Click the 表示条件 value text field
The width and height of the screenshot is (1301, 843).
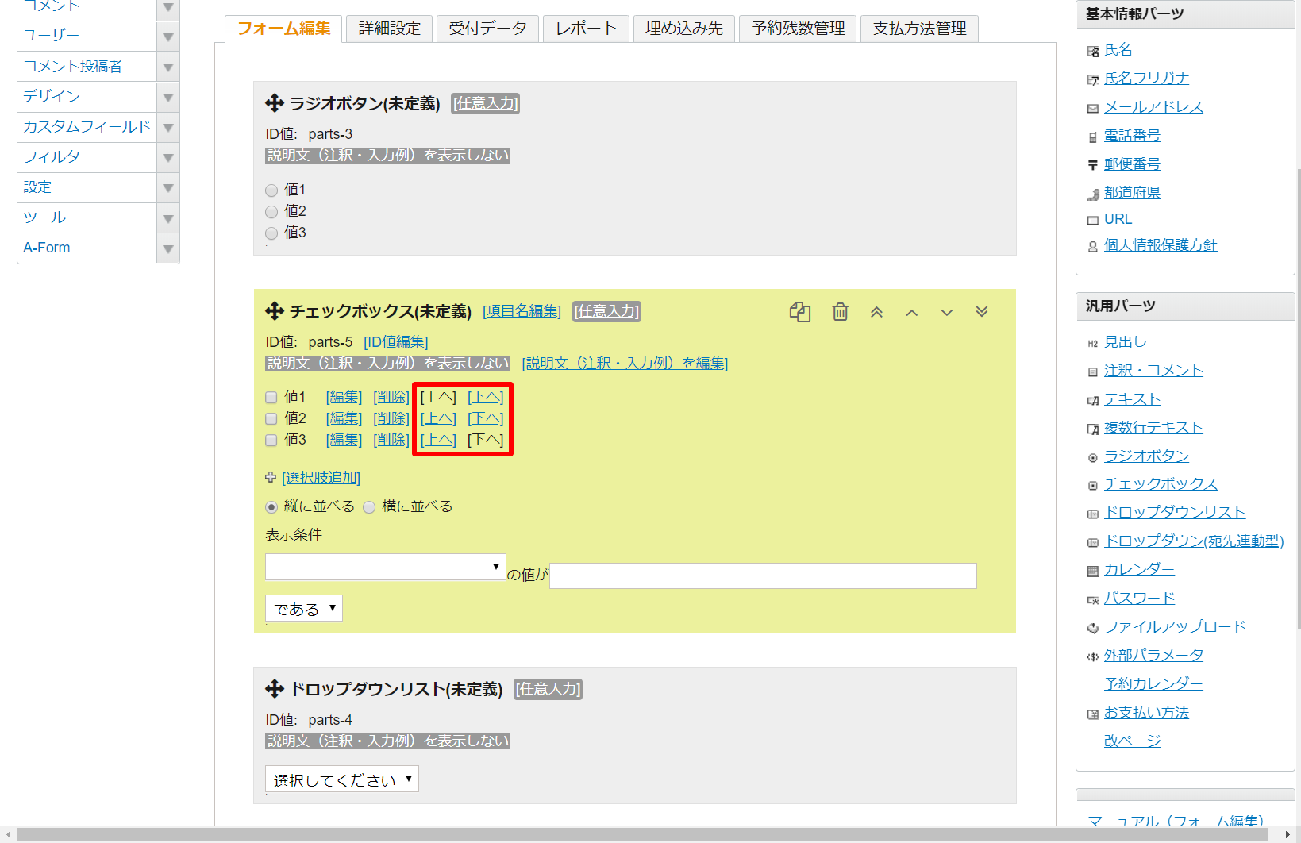[x=762, y=575]
